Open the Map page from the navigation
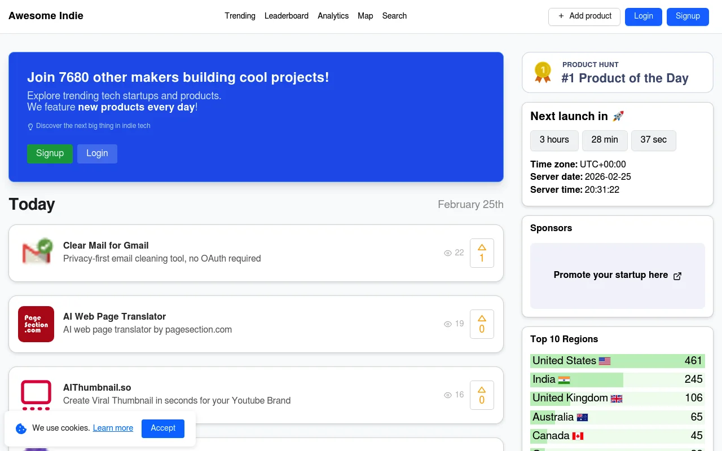722x451 pixels. pyautogui.click(x=365, y=16)
